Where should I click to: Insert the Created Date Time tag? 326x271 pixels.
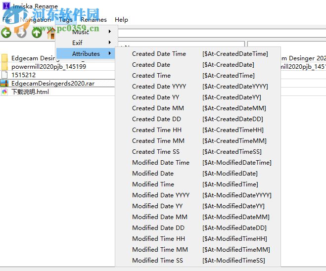click(x=198, y=54)
